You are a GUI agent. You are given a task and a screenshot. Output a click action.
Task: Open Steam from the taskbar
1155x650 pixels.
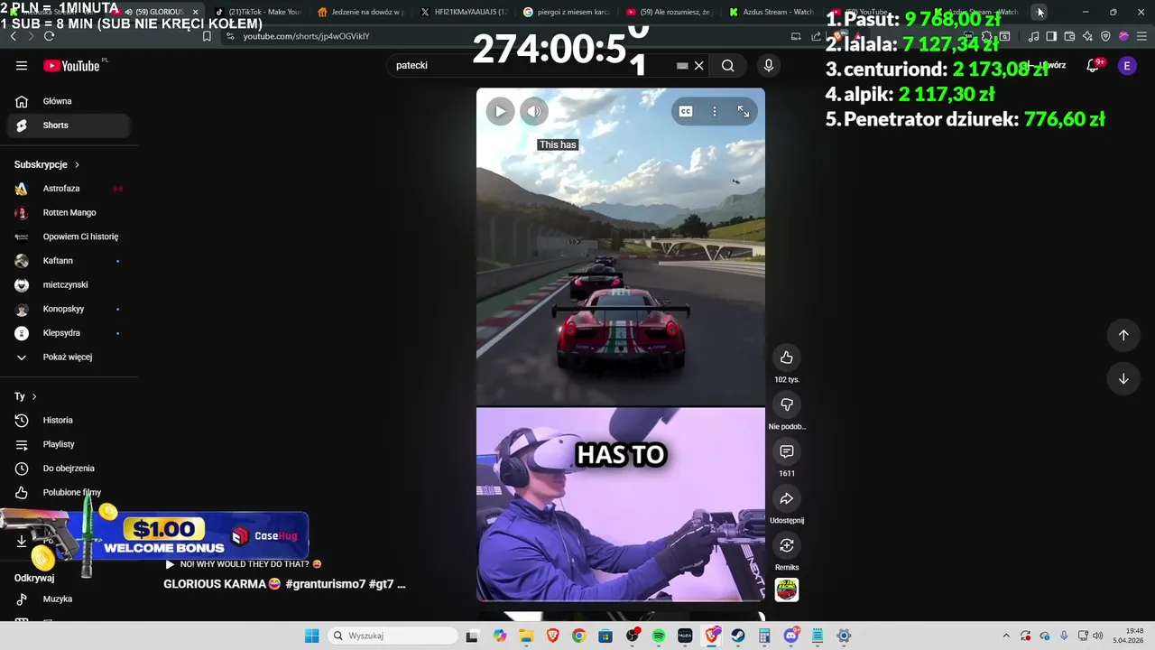tap(738, 636)
